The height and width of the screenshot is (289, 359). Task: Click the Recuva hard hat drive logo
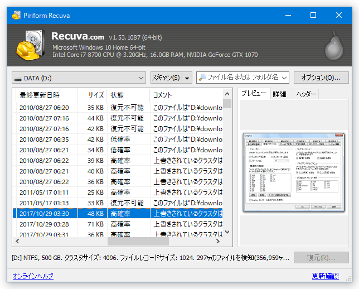[30, 45]
